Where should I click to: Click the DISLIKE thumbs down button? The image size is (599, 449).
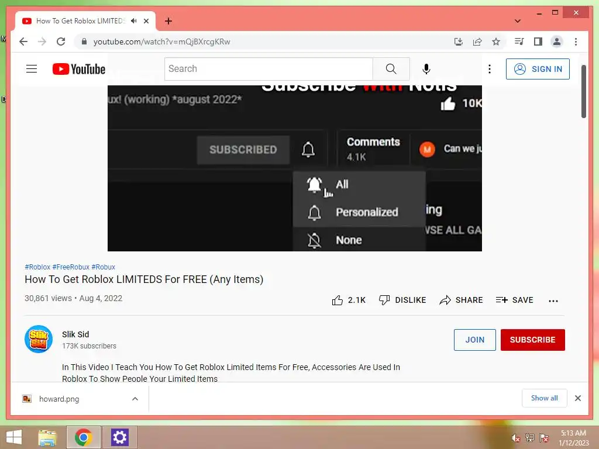[x=402, y=300]
